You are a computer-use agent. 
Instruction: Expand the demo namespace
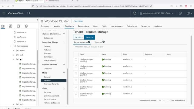(13, 51)
